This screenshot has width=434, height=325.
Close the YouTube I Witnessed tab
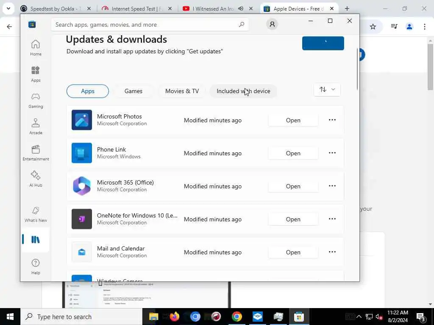[251, 8]
